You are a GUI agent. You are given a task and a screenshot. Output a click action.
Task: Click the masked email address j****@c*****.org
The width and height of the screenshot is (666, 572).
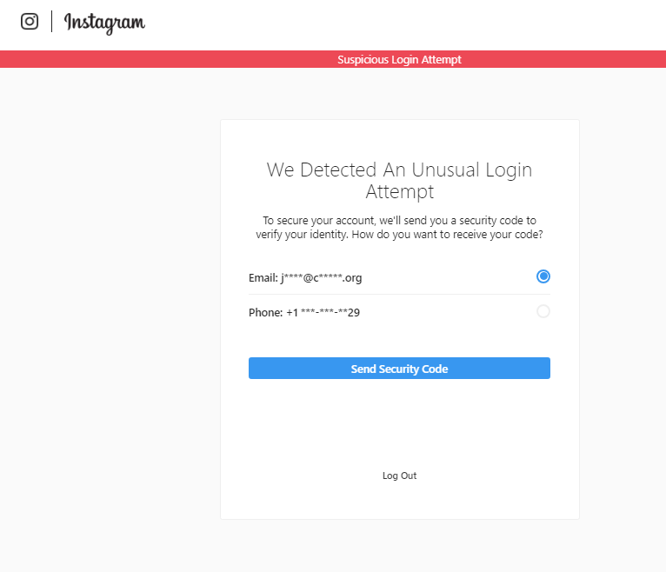(x=321, y=278)
